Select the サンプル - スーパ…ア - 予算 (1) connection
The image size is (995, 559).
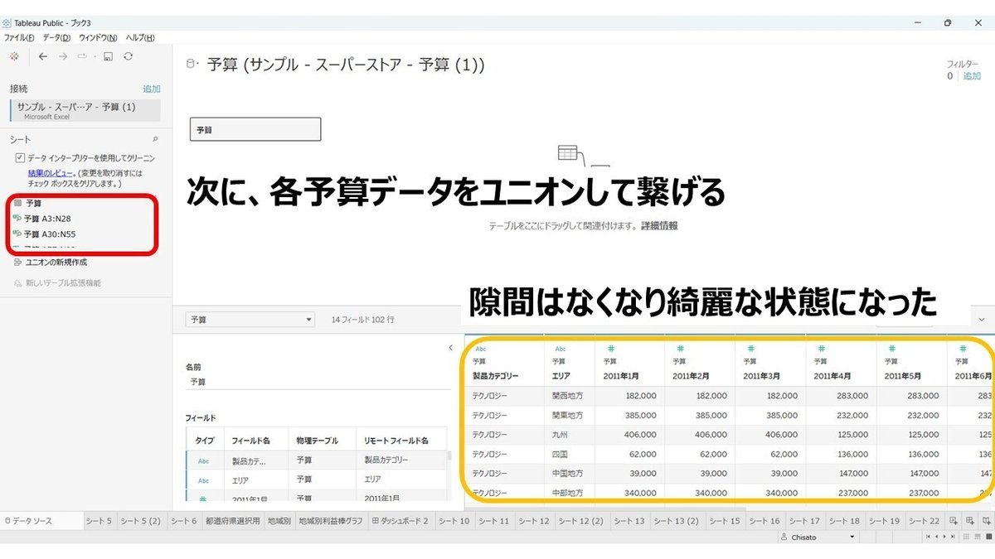coord(85,110)
